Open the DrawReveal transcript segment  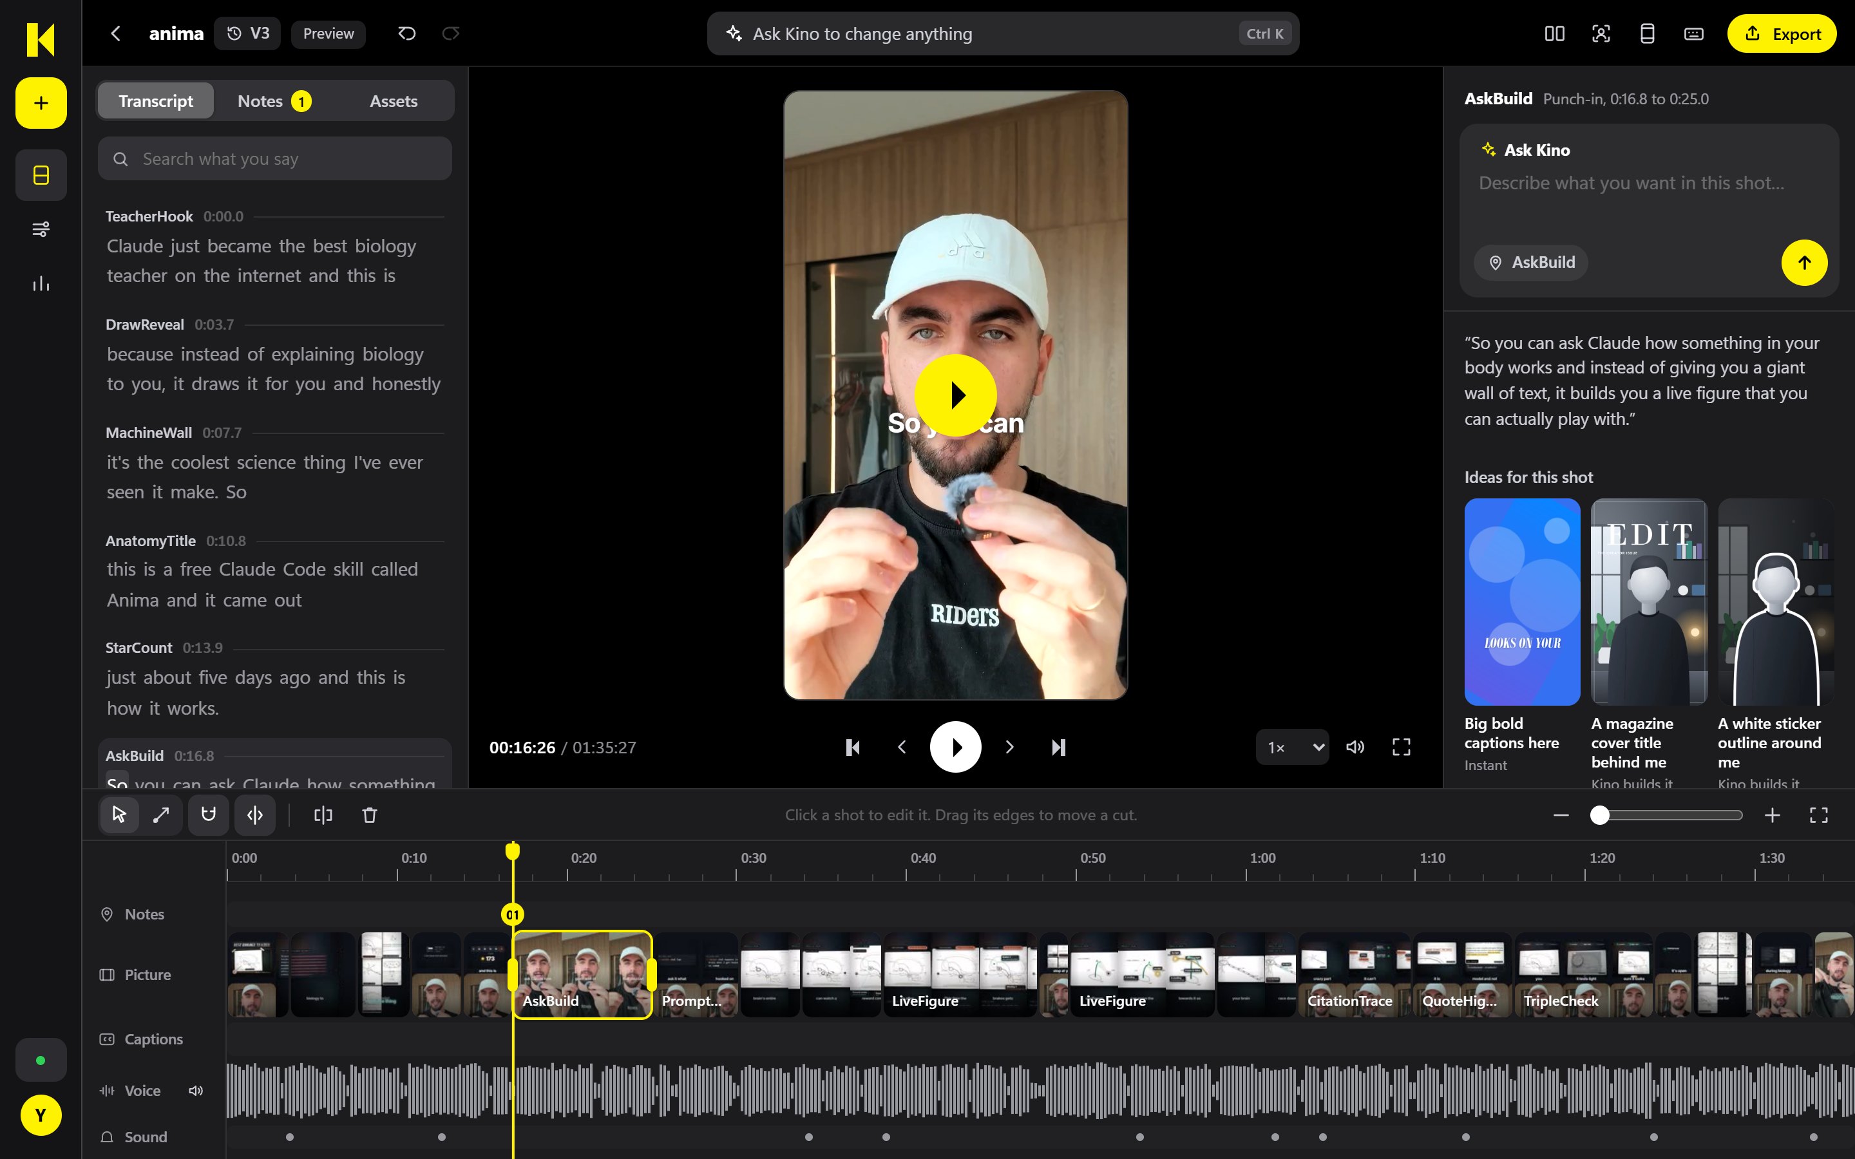274,355
